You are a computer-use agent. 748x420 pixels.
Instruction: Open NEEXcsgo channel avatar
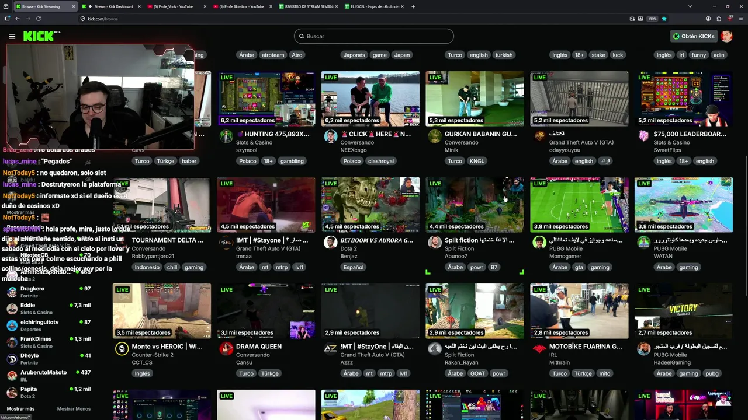click(x=331, y=136)
